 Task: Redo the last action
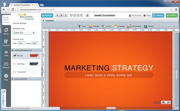174,27
